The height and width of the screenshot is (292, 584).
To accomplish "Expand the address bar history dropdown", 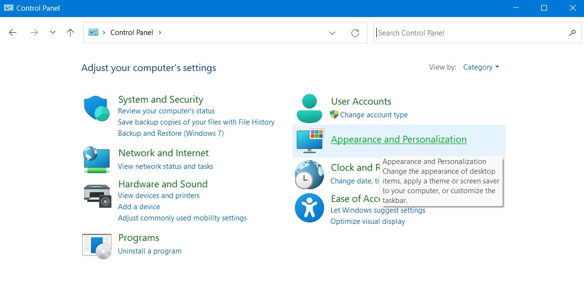I will (332, 33).
